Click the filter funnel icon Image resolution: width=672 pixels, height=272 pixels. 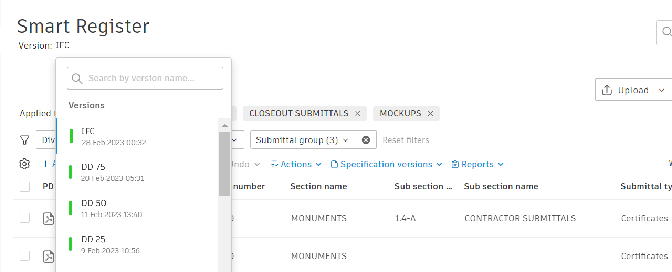tap(25, 140)
